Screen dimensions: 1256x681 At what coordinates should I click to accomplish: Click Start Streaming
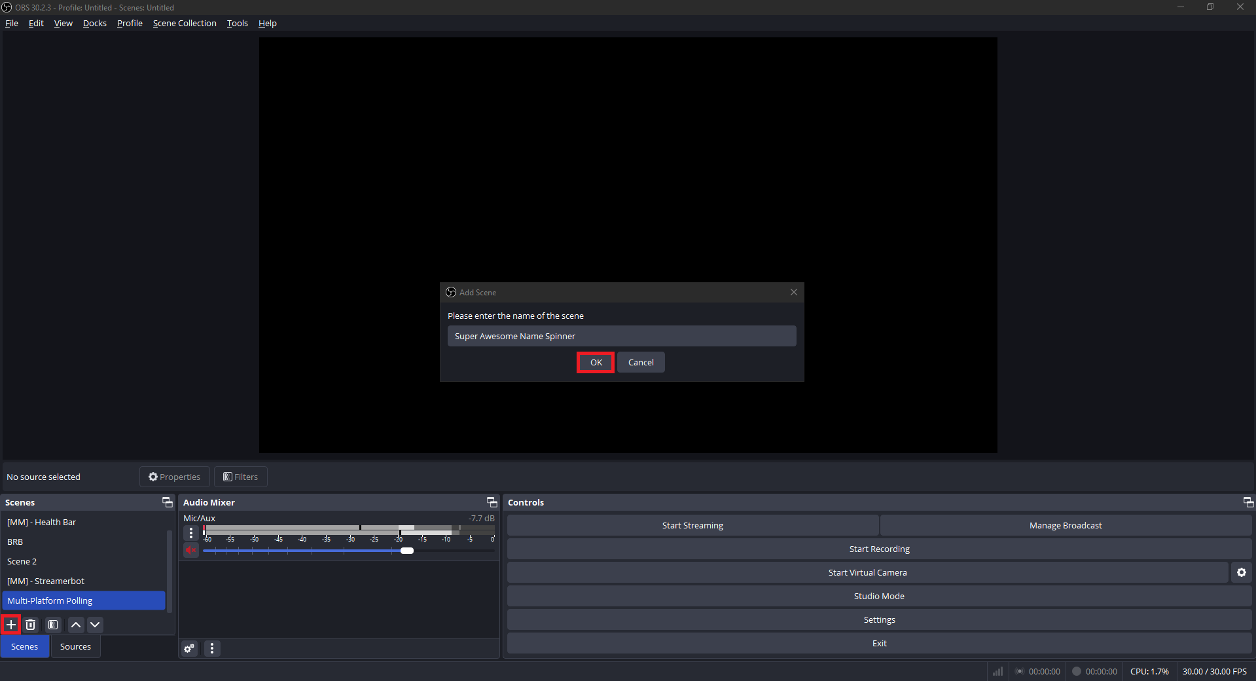click(x=692, y=525)
